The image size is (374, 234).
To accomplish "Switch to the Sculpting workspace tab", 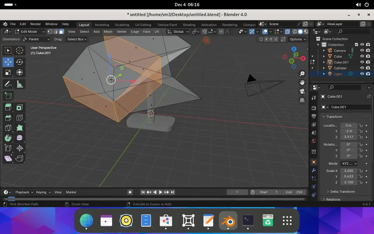I will (x=122, y=25).
